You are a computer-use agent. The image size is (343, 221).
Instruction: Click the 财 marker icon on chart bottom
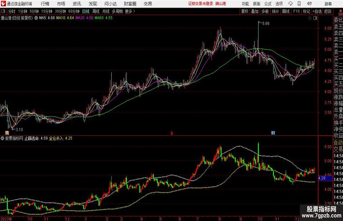273,133
